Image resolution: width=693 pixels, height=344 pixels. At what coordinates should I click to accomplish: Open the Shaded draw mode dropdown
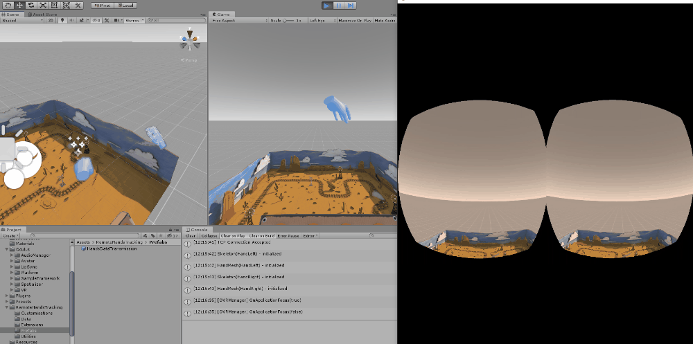pos(23,20)
